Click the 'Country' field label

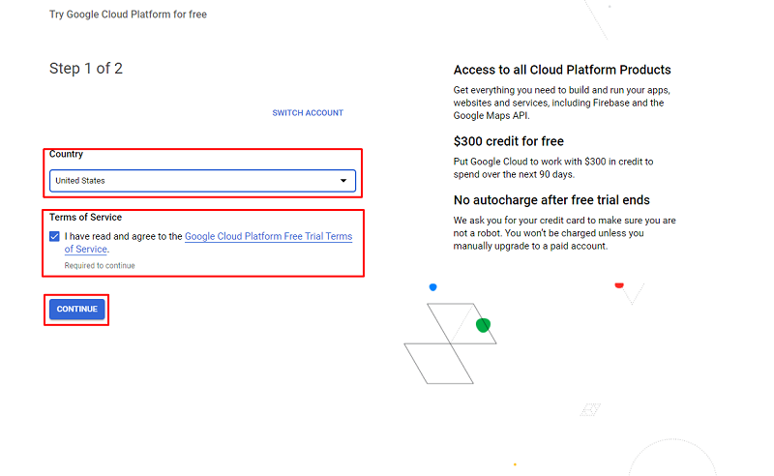[x=66, y=154]
